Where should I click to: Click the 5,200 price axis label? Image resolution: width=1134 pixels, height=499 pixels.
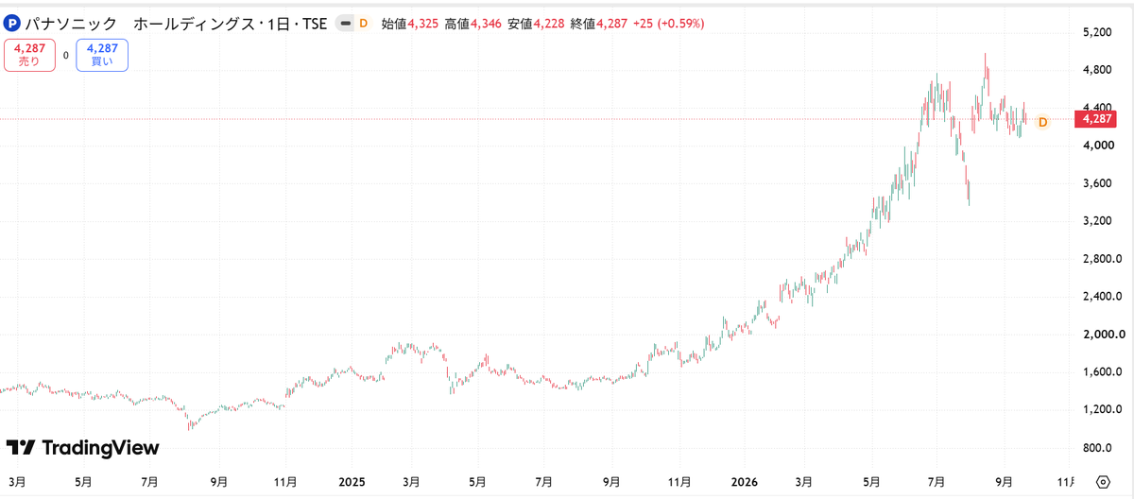[x=1095, y=32]
